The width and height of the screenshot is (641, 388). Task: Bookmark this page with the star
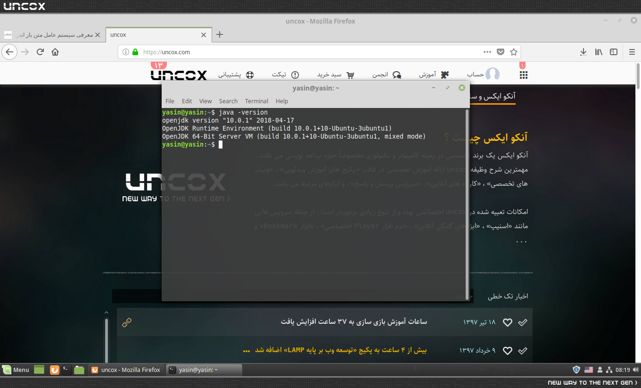[x=514, y=52]
